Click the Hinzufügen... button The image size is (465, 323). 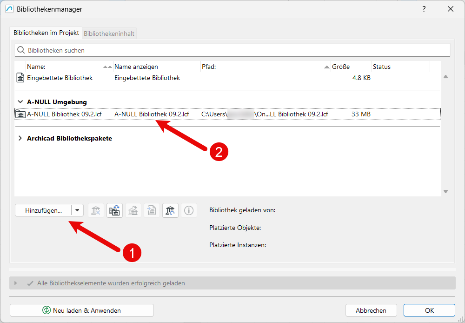(43, 210)
